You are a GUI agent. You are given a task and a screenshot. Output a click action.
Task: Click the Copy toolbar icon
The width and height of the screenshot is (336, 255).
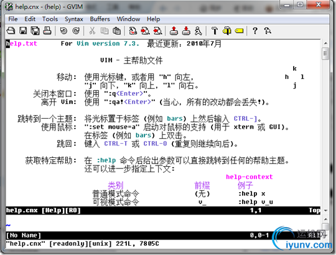(105, 31)
